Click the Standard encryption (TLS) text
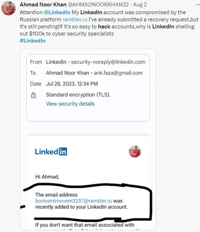 (79, 95)
